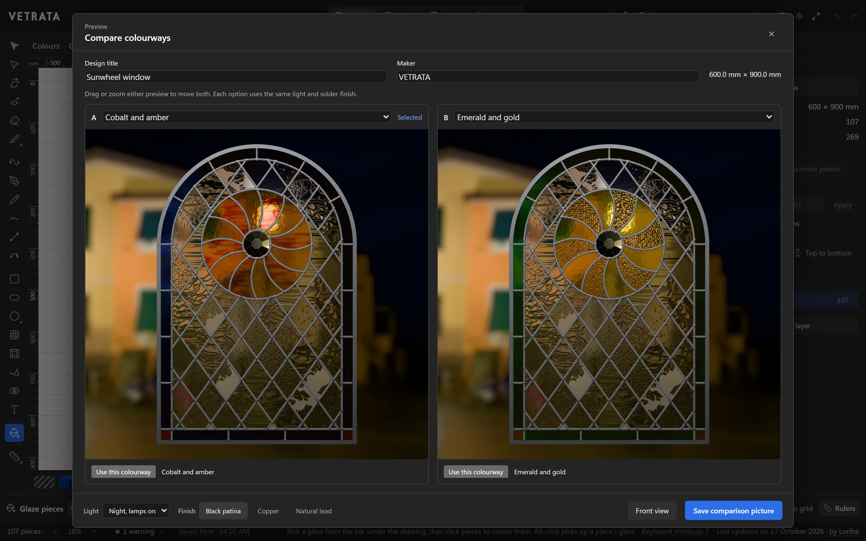Pick the knife cut tool
The height and width of the screenshot is (541, 866).
(x=14, y=139)
